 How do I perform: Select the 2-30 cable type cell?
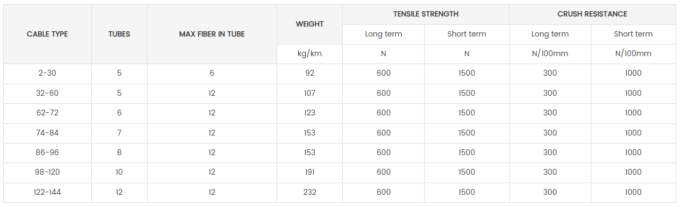pyautogui.click(x=47, y=73)
